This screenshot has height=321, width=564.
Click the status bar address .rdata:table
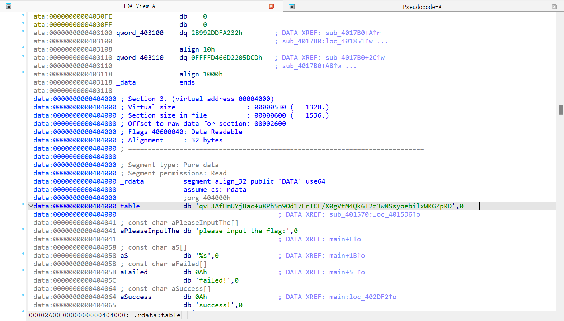[x=157, y=315]
